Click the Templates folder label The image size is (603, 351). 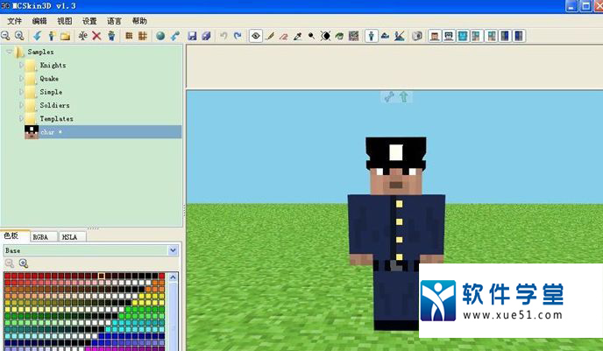(x=56, y=118)
